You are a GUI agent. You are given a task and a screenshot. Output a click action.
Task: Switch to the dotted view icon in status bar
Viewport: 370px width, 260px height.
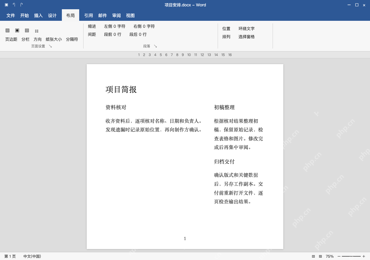pyautogui.click(x=320, y=256)
